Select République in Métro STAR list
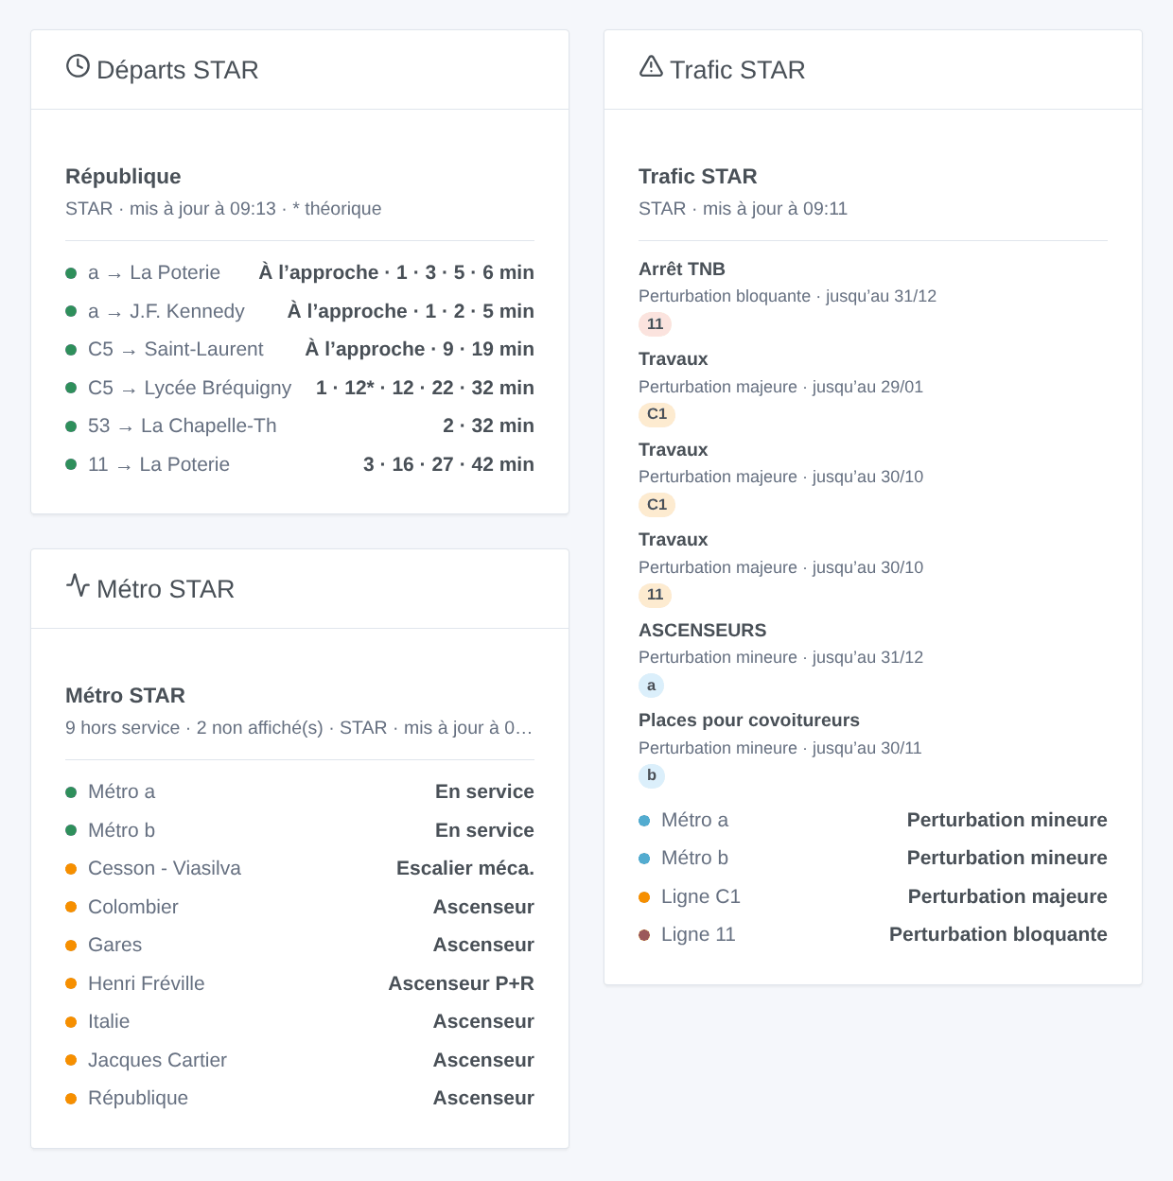1173x1181 pixels. (x=300, y=1099)
